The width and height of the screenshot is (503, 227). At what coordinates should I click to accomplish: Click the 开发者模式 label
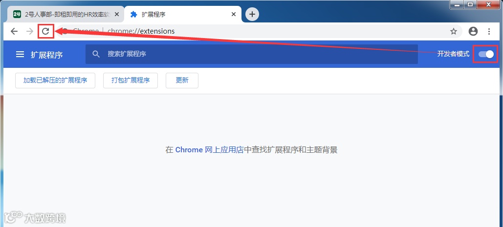click(453, 54)
